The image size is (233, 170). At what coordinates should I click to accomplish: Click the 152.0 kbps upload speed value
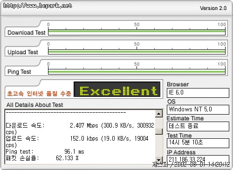point(84,138)
